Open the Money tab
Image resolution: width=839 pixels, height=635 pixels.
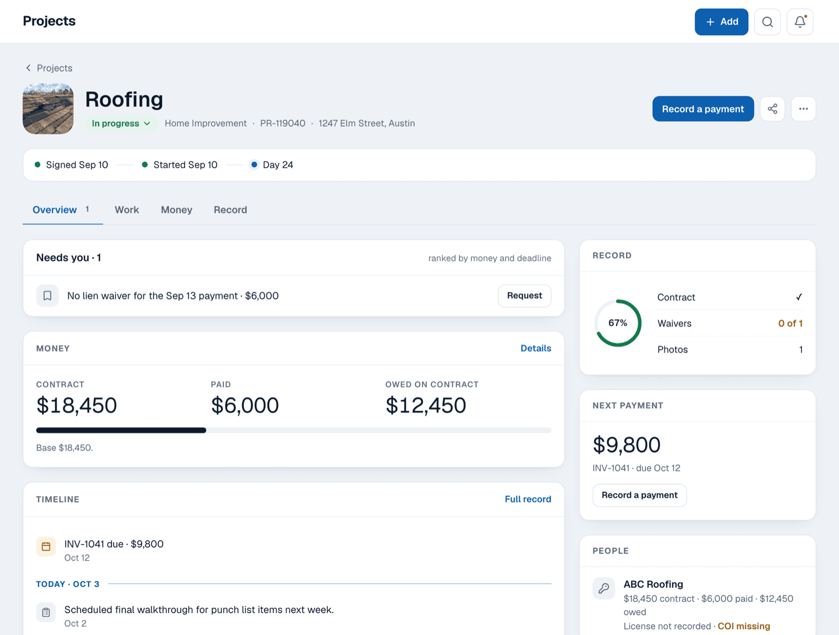177,210
